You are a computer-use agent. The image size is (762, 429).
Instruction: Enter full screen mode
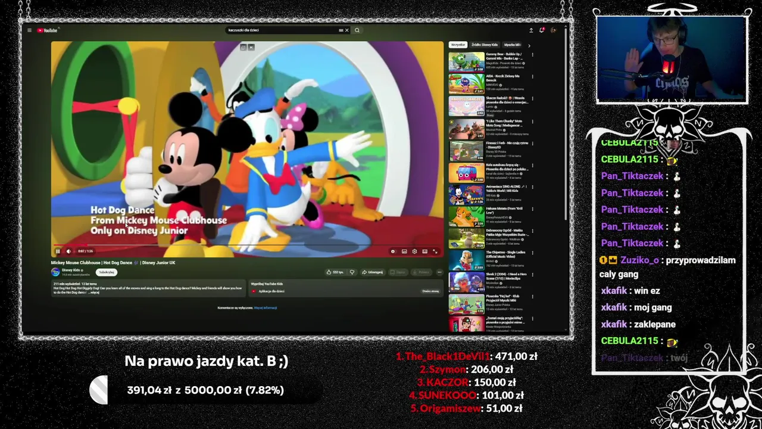[435, 251]
